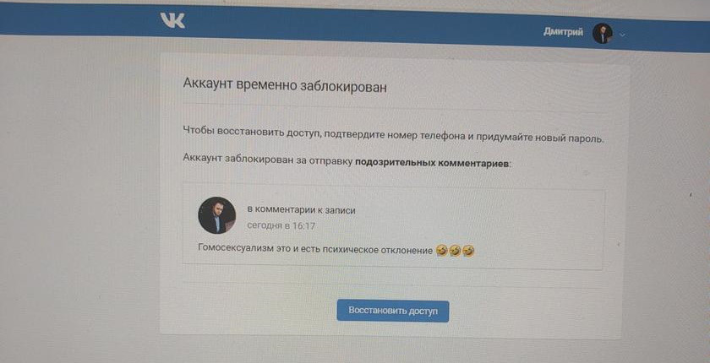This screenshot has width=710, height=363.
Task: Click the middle laughing emoji in the comment
Action: 455,251
